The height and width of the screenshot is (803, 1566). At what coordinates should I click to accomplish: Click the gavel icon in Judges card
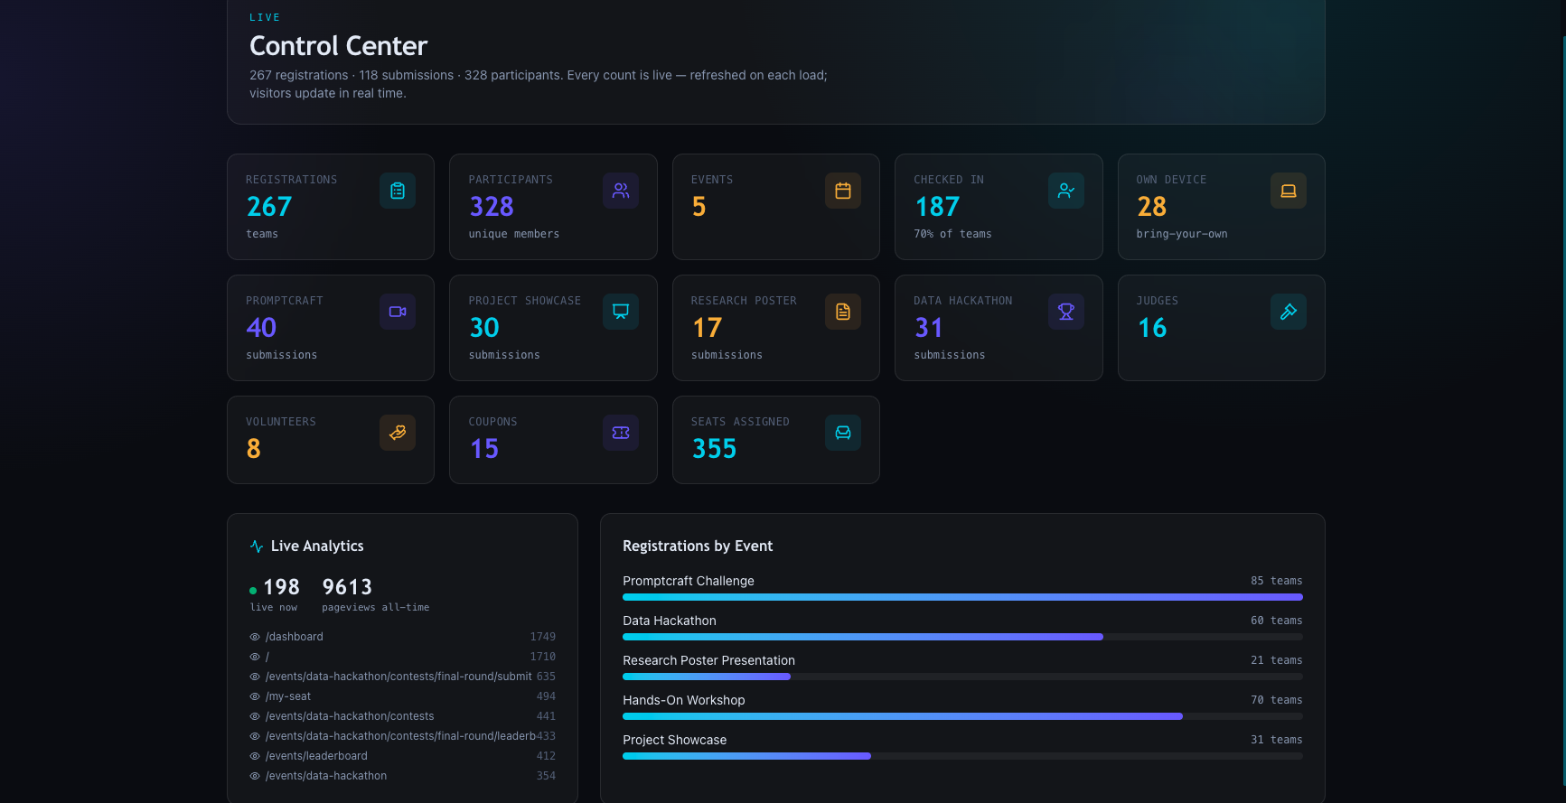1289,312
